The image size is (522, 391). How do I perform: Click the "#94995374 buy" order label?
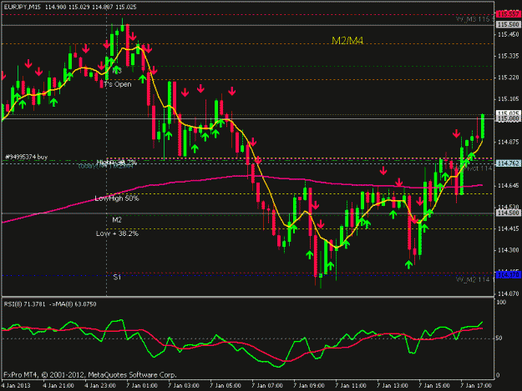point(26,157)
